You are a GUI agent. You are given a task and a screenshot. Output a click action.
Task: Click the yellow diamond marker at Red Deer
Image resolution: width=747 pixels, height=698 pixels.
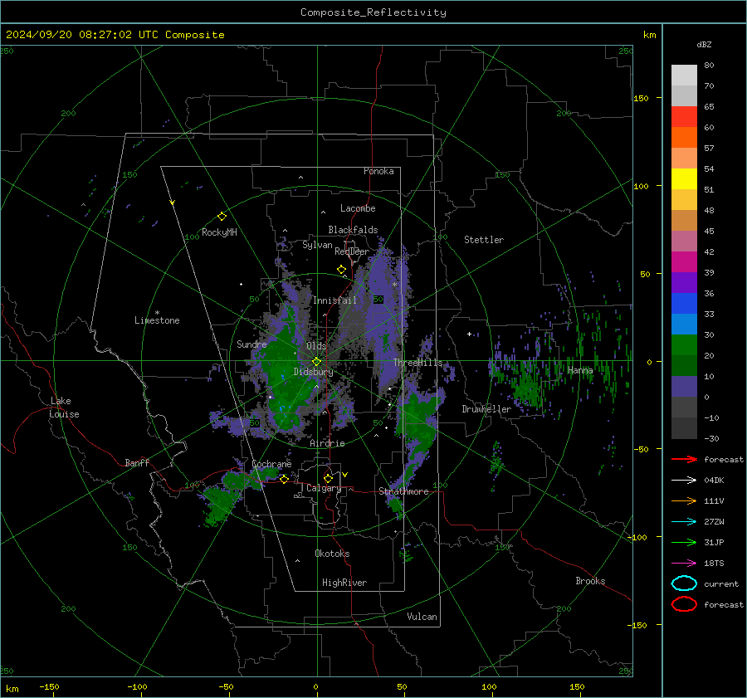point(341,270)
